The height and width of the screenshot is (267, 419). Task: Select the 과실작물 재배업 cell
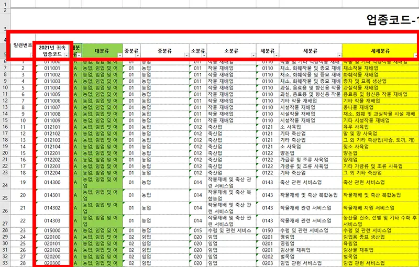[x=380, y=88]
